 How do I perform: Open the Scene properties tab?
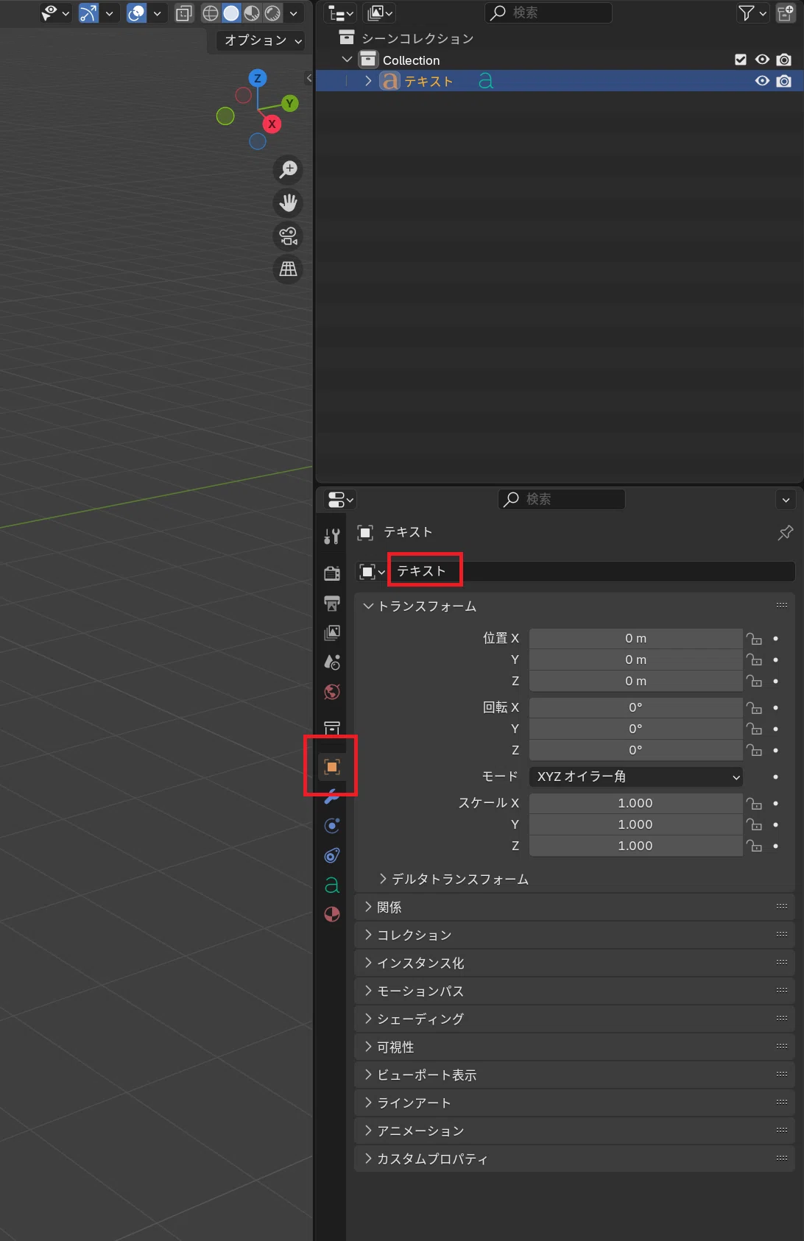point(332,662)
